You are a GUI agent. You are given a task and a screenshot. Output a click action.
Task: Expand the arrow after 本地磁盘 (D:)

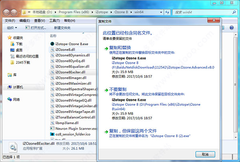click(55, 12)
